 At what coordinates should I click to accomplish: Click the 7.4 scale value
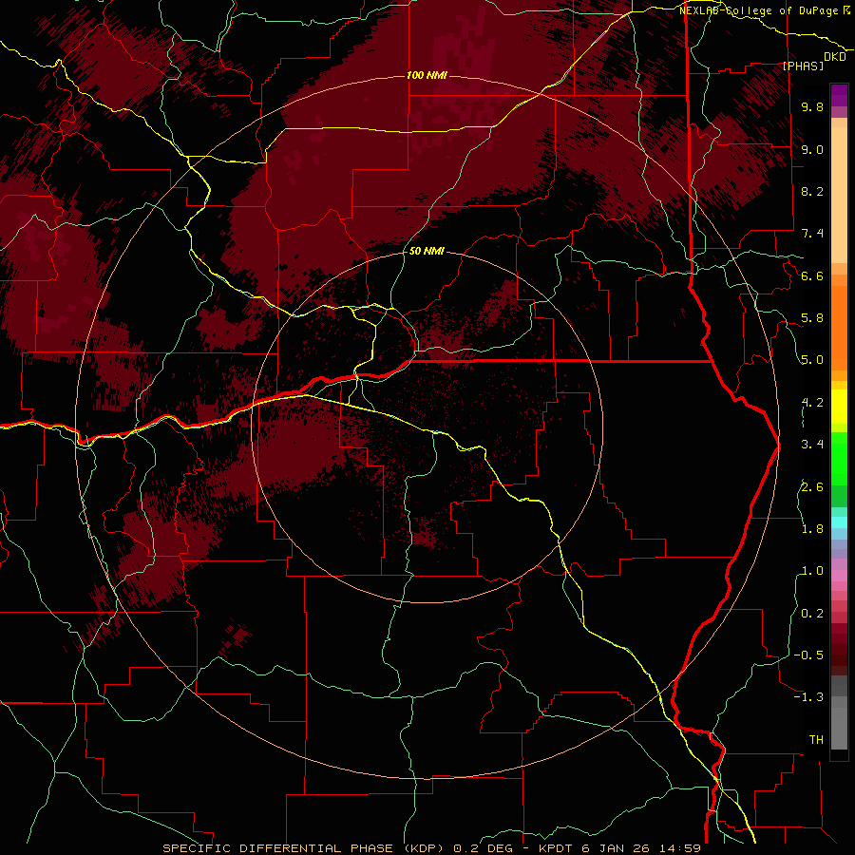812,234
